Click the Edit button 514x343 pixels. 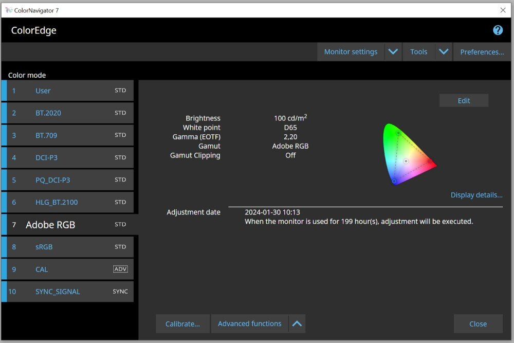tap(464, 101)
